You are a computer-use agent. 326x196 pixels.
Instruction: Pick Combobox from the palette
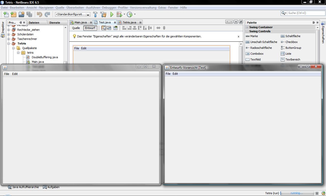(x=254, y=54)
